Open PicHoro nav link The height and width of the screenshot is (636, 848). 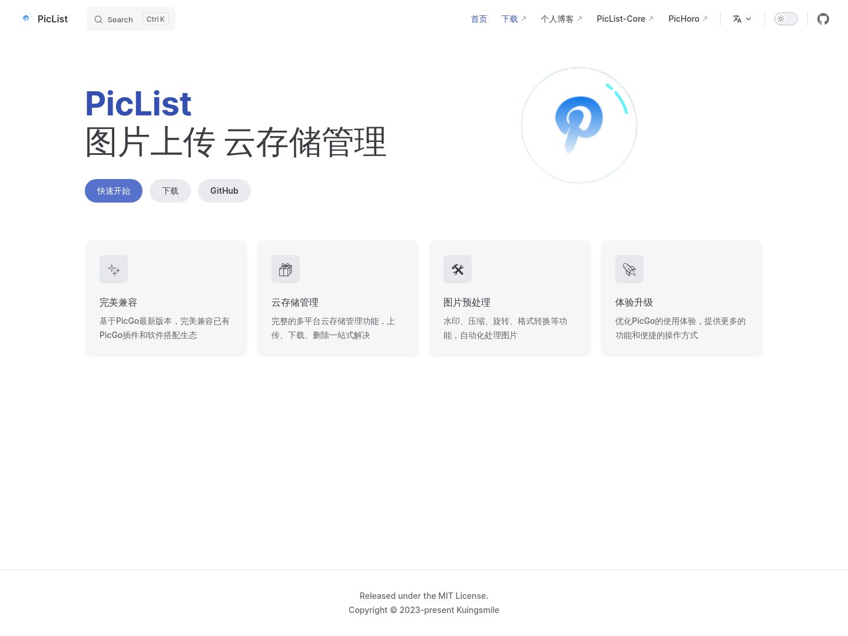coord(688,19)
